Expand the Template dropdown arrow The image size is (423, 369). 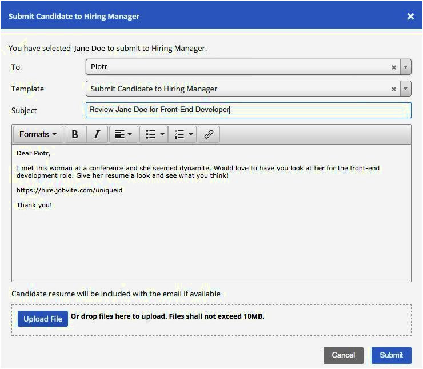[x=405, y=89]
